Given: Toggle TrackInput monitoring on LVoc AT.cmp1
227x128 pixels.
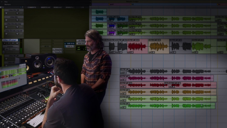Looking at the screenshot, I should coord(9,43).
